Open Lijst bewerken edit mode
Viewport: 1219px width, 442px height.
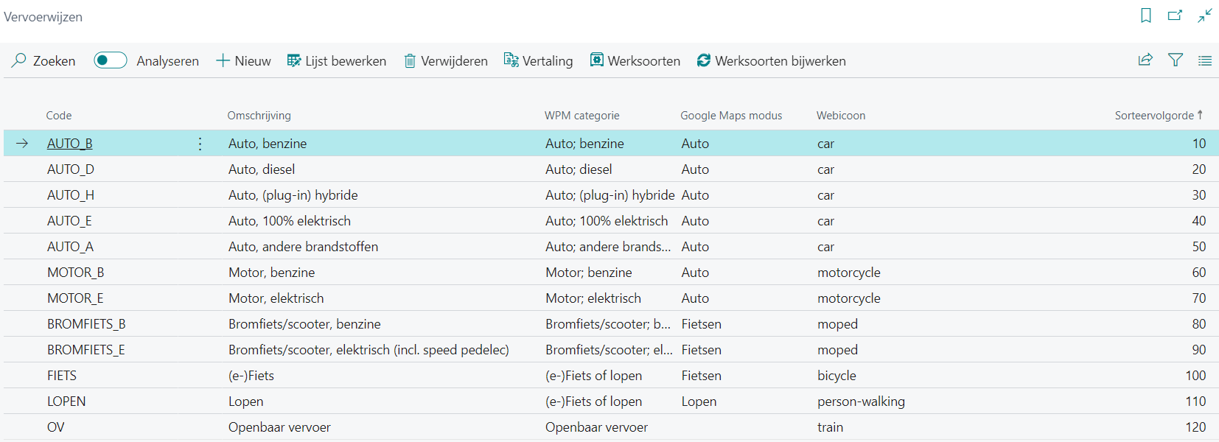click(x=336, y=60)
